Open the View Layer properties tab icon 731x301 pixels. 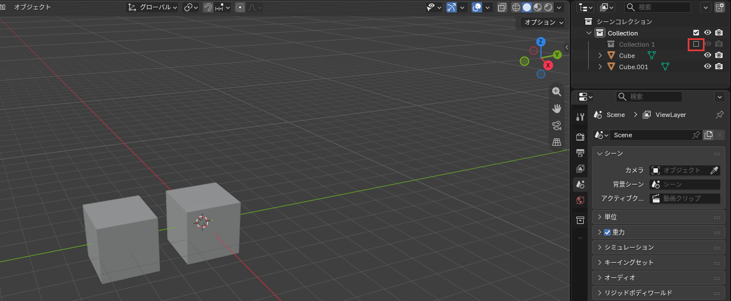[580, 168]
